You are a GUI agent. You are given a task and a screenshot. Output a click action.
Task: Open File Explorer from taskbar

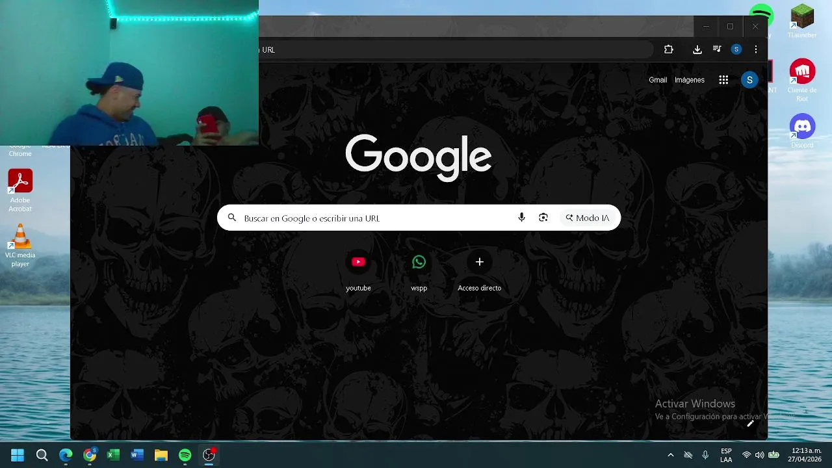(161, 455)
